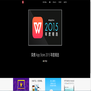The image size is (91, 91).
Task: Open the all-products card showing phones and tablets
Action: [37, 84]
